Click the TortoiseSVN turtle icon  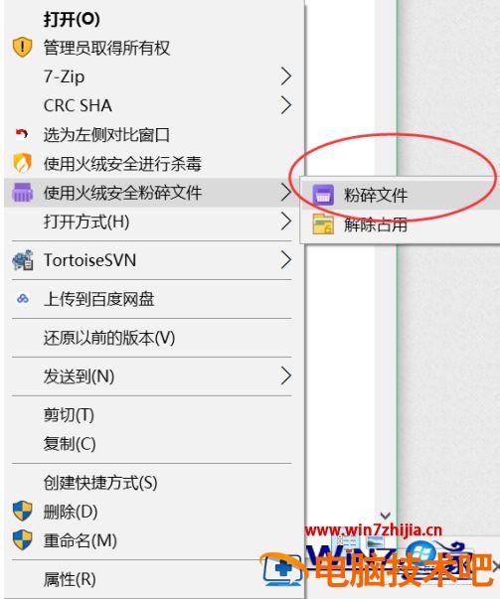click(23, 260)
